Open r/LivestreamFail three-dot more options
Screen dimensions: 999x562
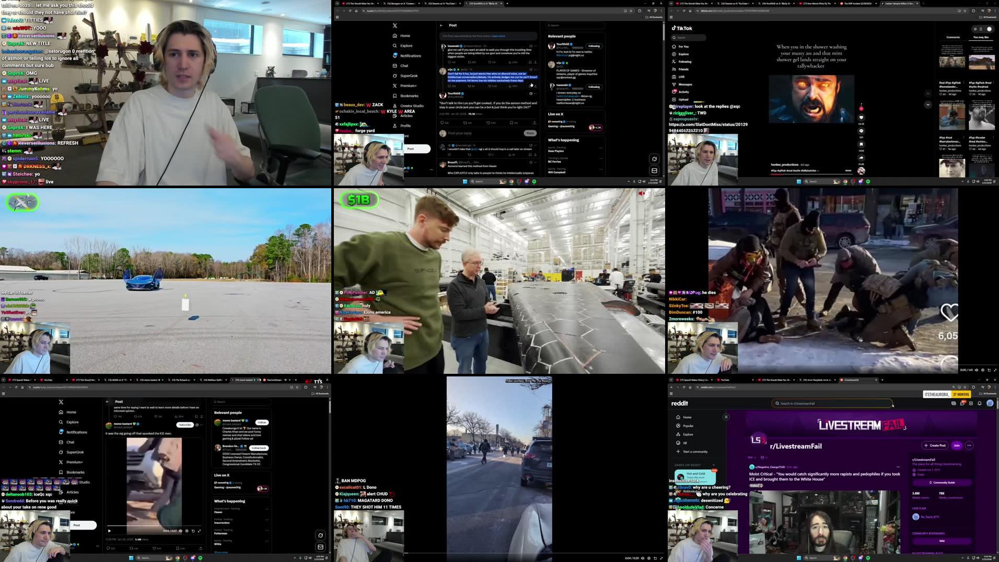969,445
